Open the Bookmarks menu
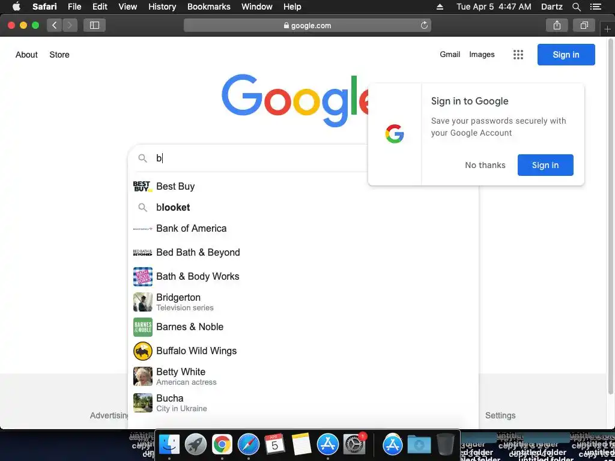Image resolution: width=615 pixels, height=461 pixels. click(x=208, y=7)
